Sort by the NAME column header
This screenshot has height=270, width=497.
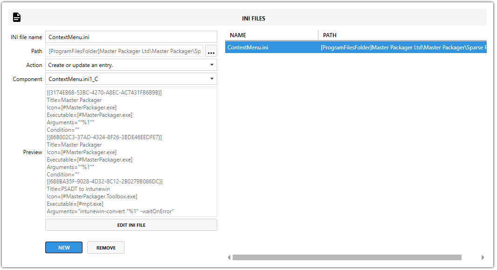coord(272,35)
